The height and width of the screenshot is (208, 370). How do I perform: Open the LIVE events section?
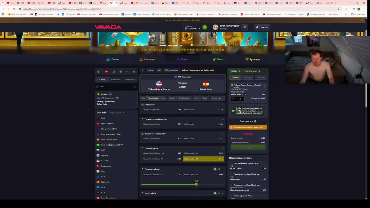click(x=106, y=72)
